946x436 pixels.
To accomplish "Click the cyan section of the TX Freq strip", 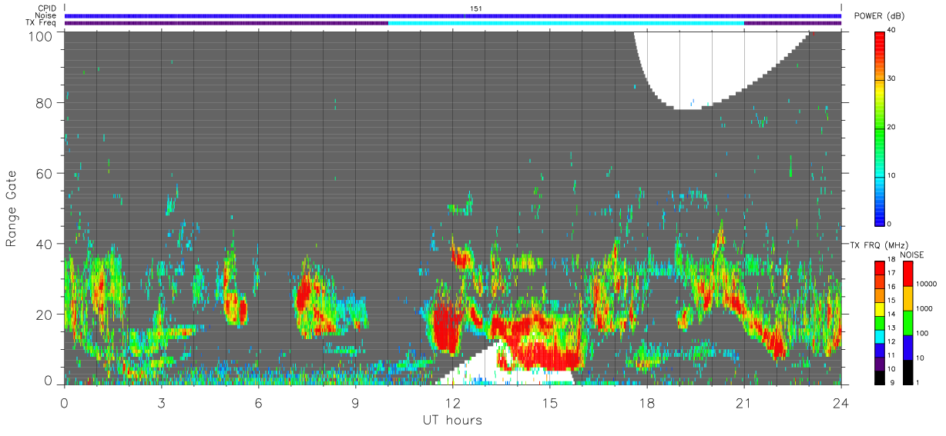I will tap(566, 23).
